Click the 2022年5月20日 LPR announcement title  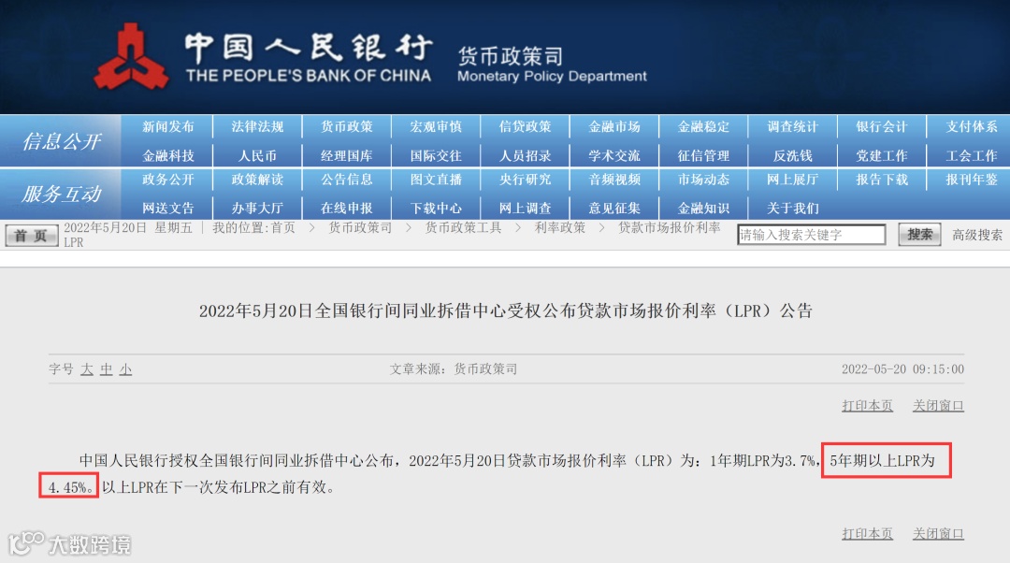506,311
